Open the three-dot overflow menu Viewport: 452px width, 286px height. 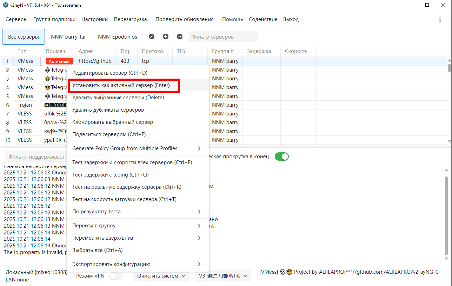(x=440, y=19)
